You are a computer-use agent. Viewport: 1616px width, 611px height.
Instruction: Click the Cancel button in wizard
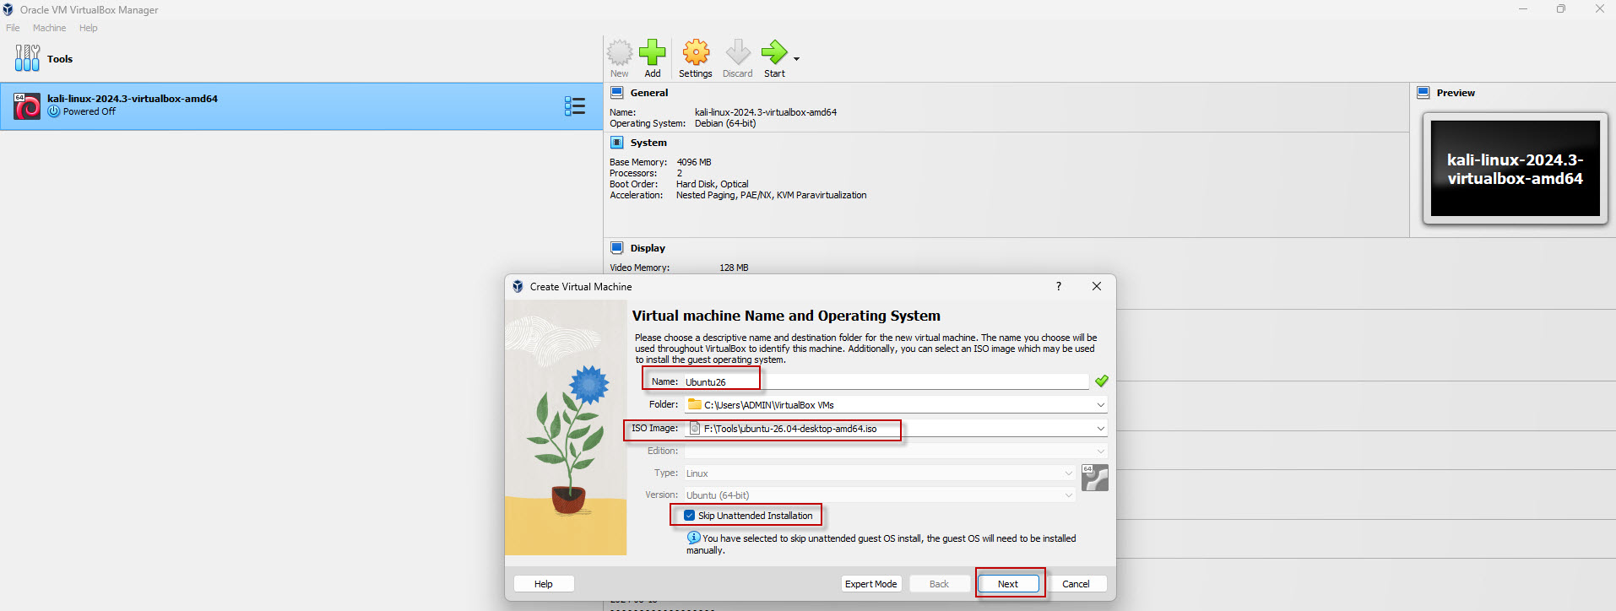pyautogui.click(x=1076, y=584)
